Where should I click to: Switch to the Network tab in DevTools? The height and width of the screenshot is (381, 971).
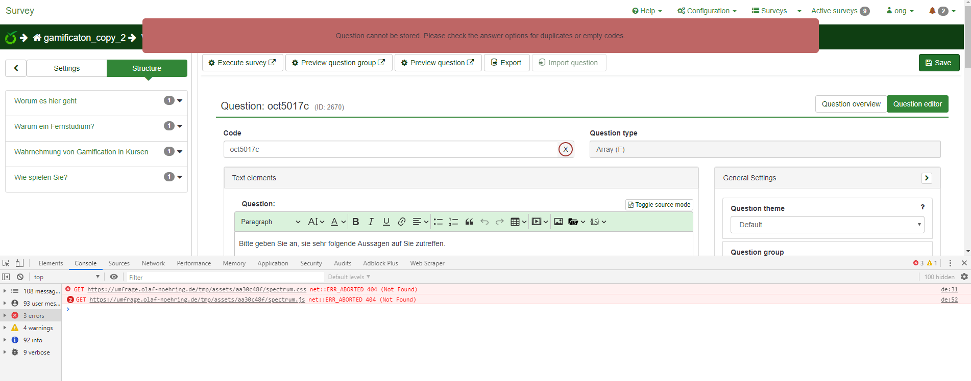[x=153, y=263]
